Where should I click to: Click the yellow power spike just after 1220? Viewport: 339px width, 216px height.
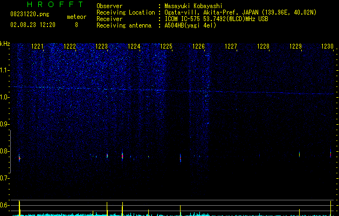pos(19,208)
